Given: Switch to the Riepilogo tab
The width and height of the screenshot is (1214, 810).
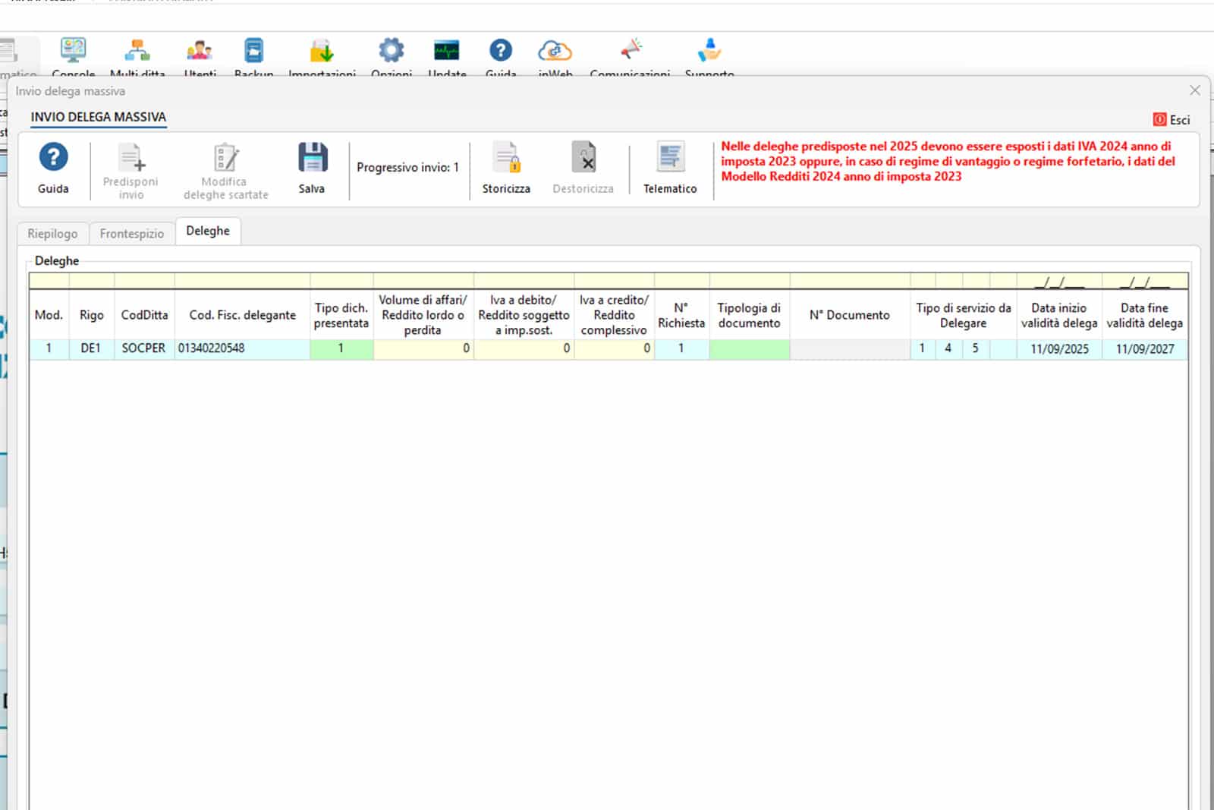Looking at the screenshot, I should (x=52, y=233).
